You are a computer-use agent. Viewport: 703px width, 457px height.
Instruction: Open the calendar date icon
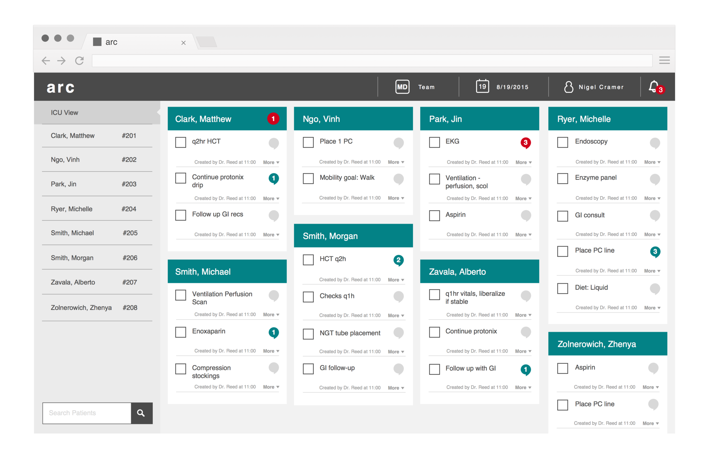tap(482, 87)
